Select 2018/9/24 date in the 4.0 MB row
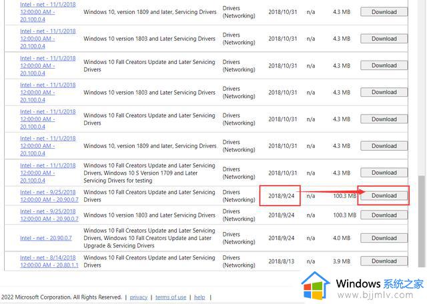 tap(282, 238)
